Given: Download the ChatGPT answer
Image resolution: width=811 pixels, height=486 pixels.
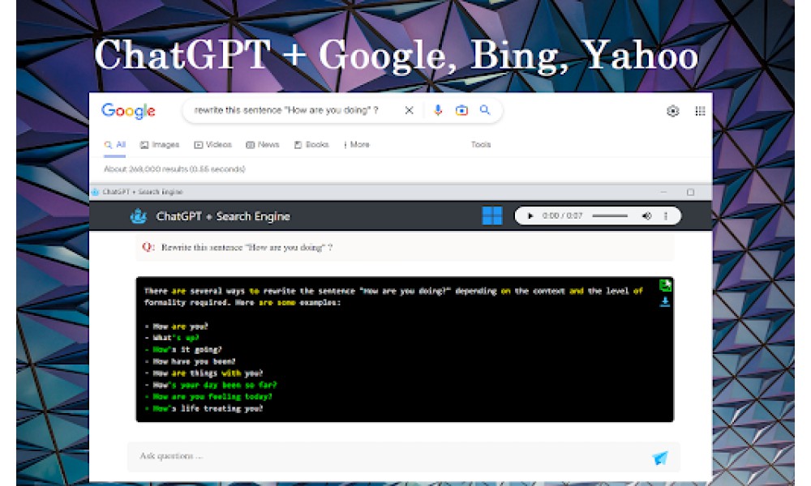Looking at the screenshot, I should (x=665, y=301).
